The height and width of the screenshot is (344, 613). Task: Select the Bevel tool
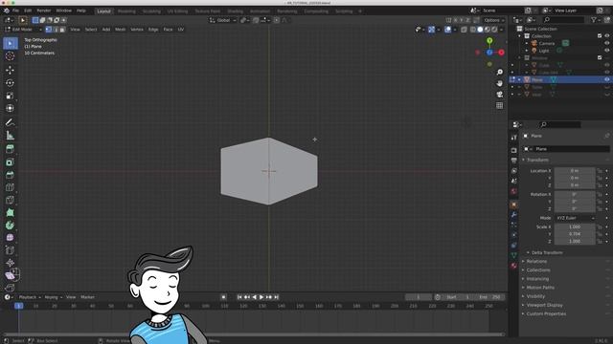(x=11, y=175)
